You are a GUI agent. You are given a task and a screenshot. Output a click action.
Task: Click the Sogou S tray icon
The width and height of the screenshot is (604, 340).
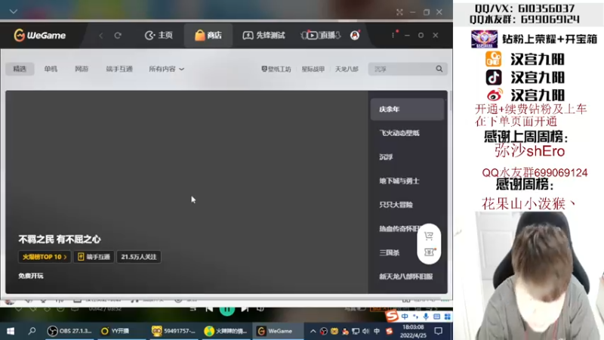390,331
